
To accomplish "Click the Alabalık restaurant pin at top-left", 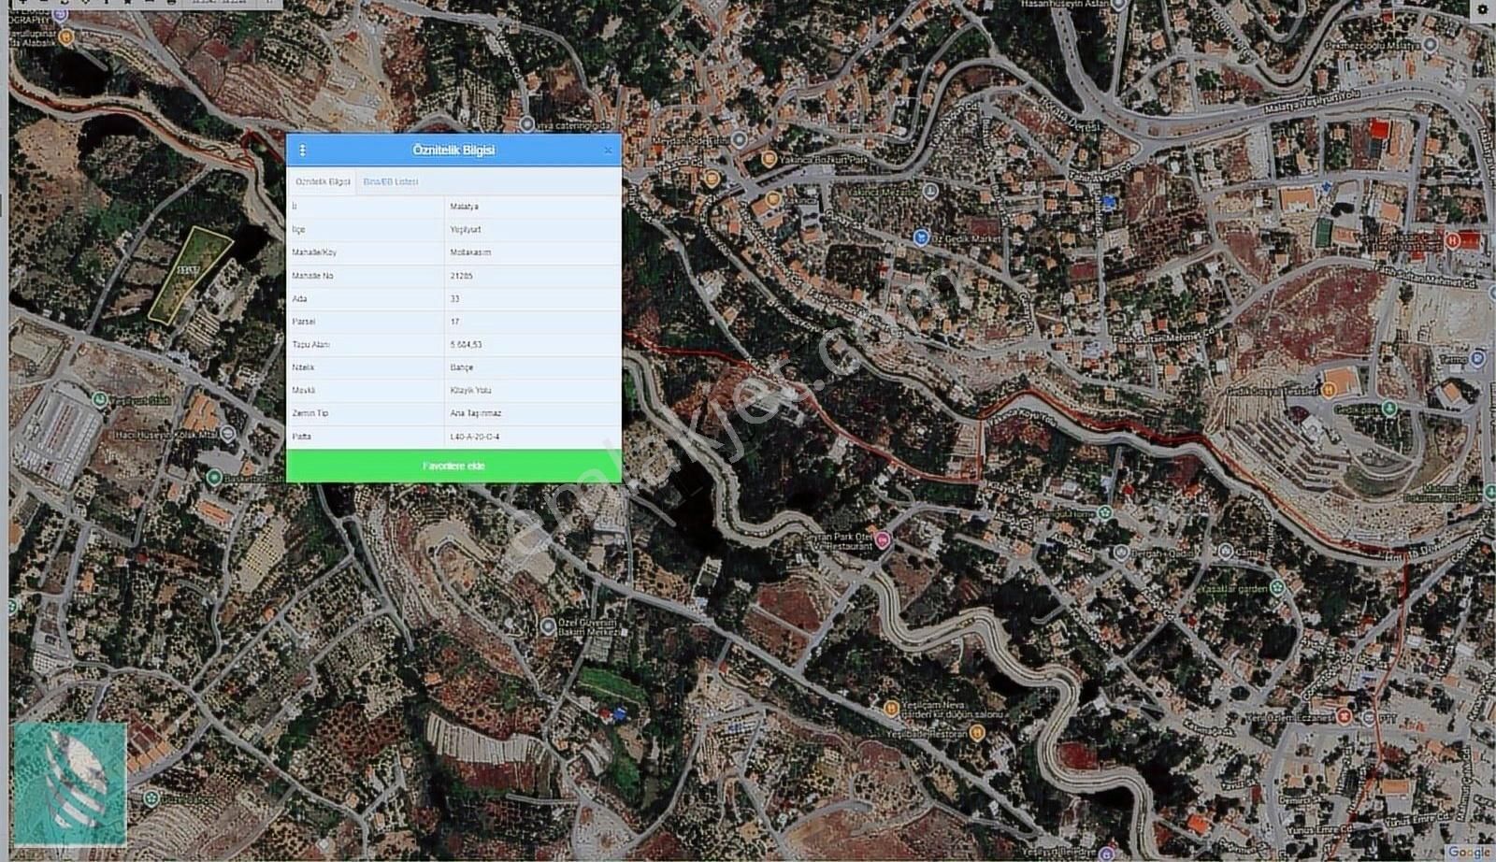I will pyautogui.click(x=65, y=37).
